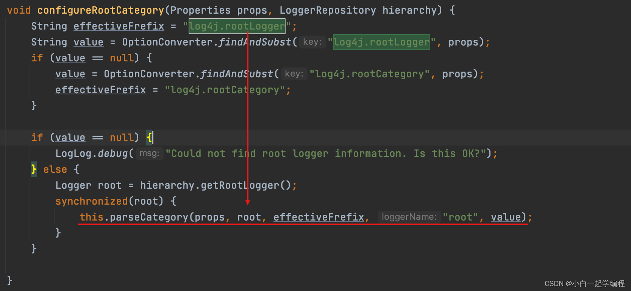Click findAndSubst in the String value declaration
631x291 pixels.
pyautogui.click(x=255, y=42)
